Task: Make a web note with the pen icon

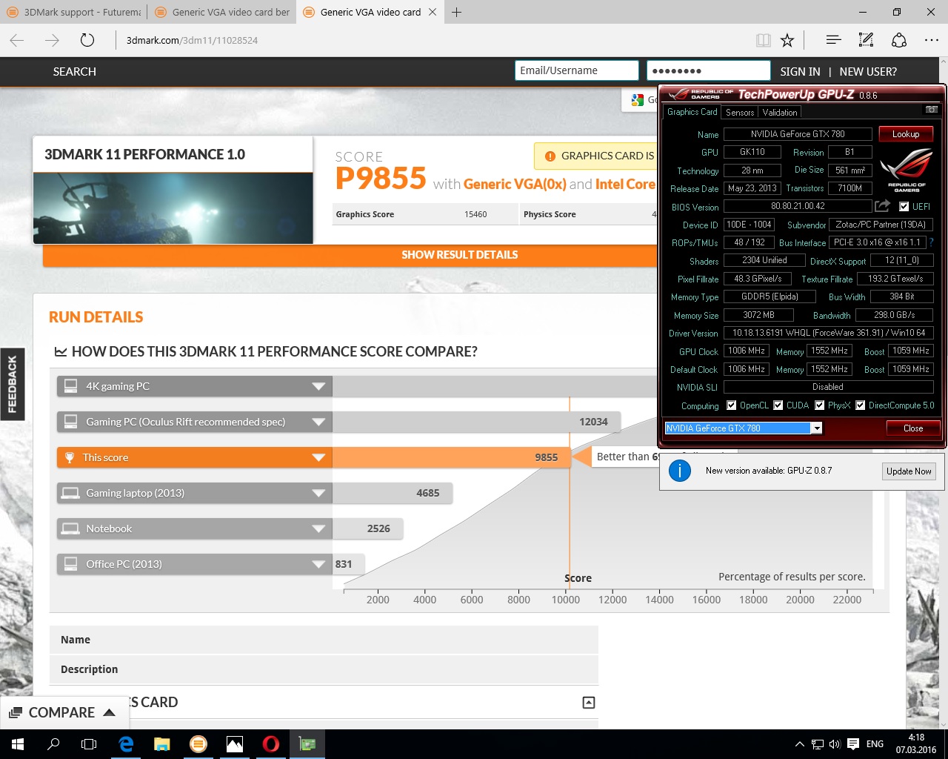Action: point(866,40)
